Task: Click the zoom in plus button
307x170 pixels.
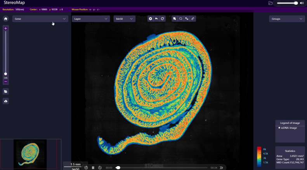Action: pyautogui.click(x=5, y=29)
